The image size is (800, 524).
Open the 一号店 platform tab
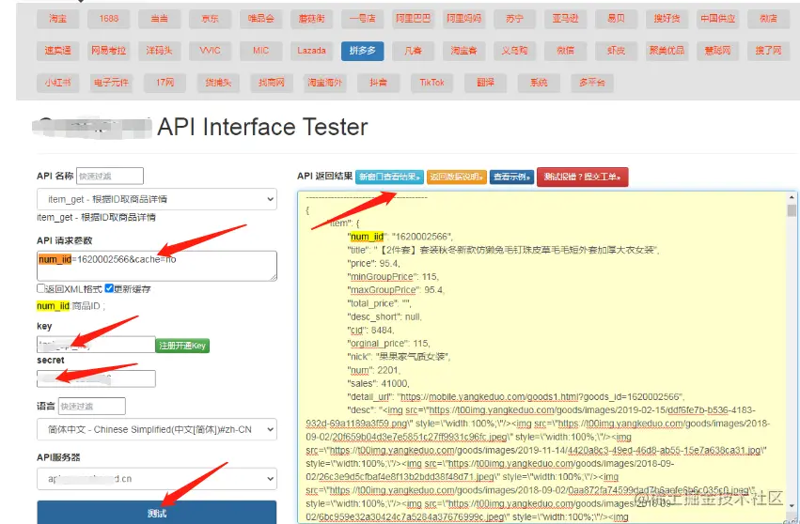[x=362, y=19]
